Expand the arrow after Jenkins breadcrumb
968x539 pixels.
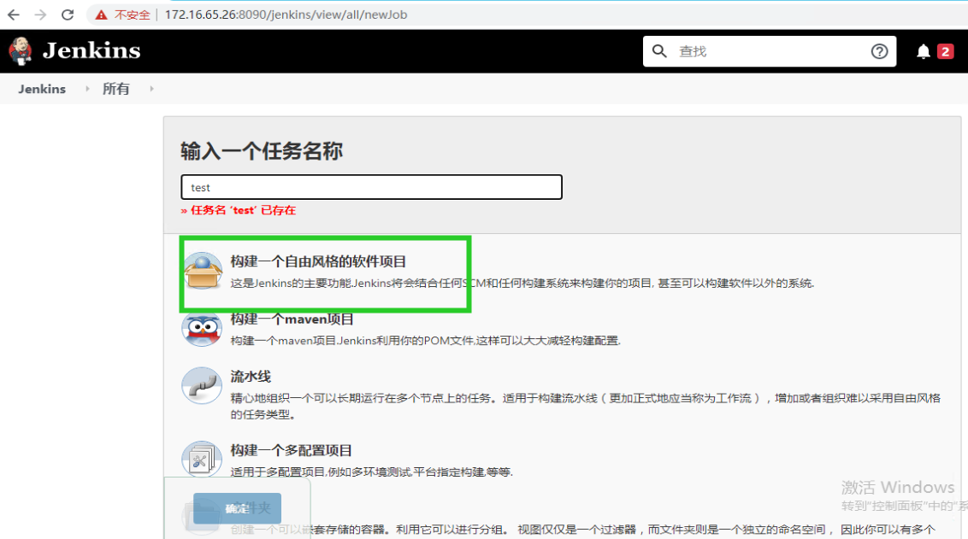click(87, 89)
